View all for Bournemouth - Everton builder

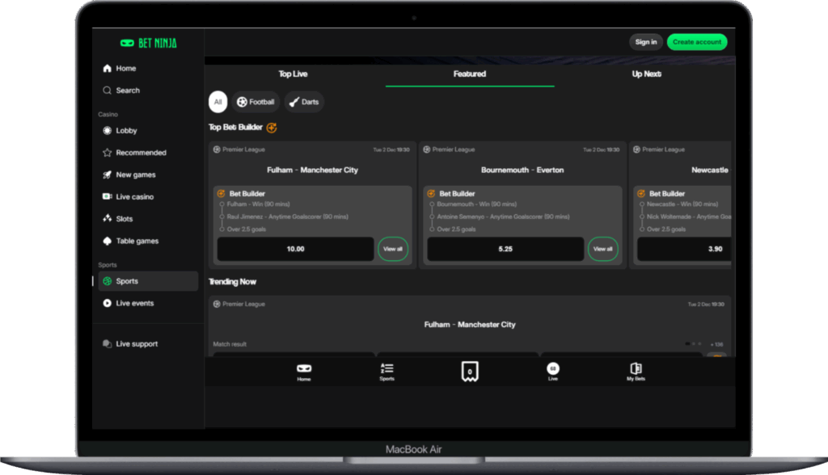coord(602,249)
